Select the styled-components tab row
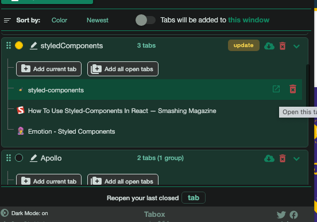The width and height of the screenshot is (317, 222). [x=155, y=89]
